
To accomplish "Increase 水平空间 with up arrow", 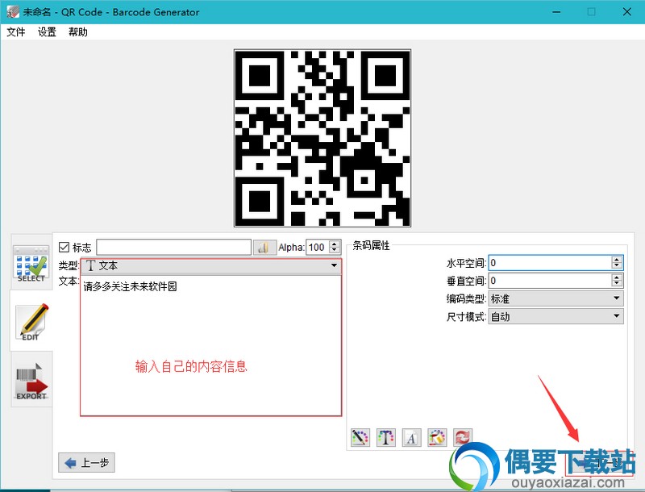I will point(616,260).
